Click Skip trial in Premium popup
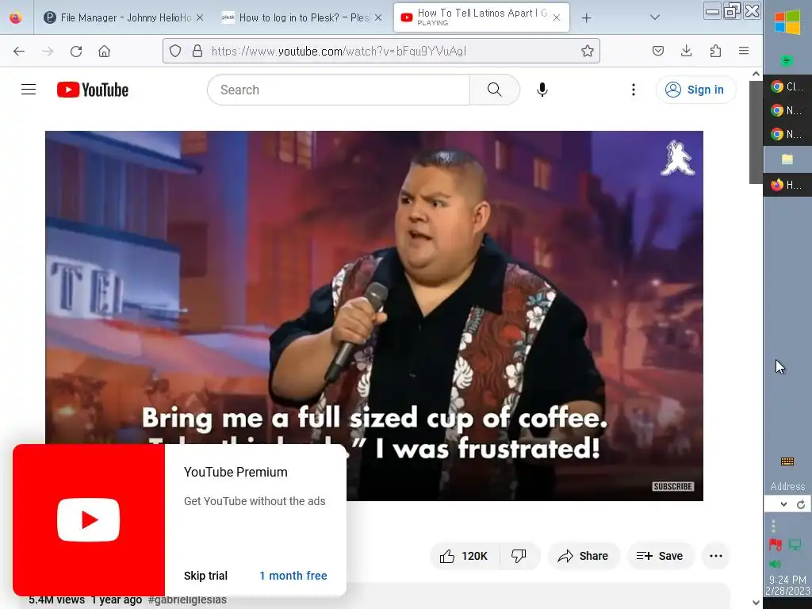This screenshot has height=609, width=812. 205,576
